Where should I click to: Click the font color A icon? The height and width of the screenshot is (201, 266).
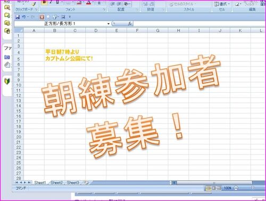coord(88,3)
